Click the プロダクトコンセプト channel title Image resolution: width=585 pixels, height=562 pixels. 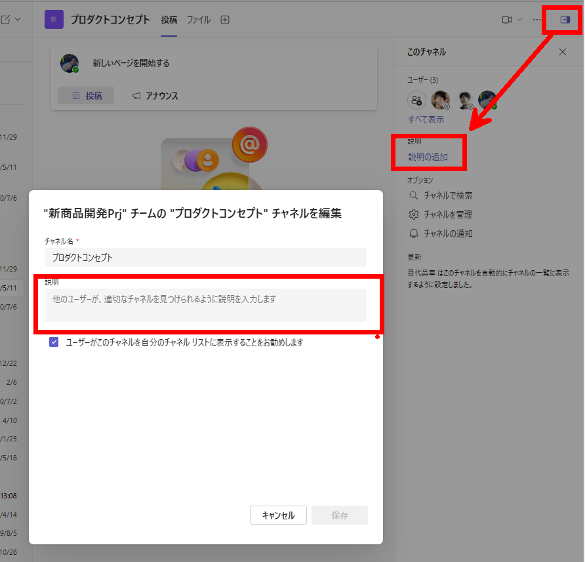click(x=110, y=20)
